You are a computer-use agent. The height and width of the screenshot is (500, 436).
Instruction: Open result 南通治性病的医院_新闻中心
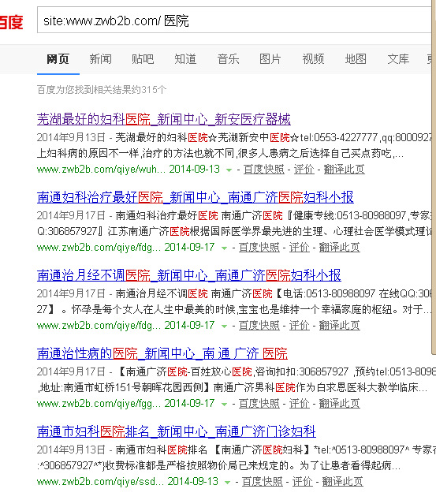pyautogui.click(x=162, y=353)
